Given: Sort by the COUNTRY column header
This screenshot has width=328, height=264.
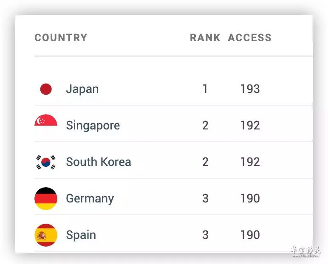Looking at the screenshot, I should point(61,38).
